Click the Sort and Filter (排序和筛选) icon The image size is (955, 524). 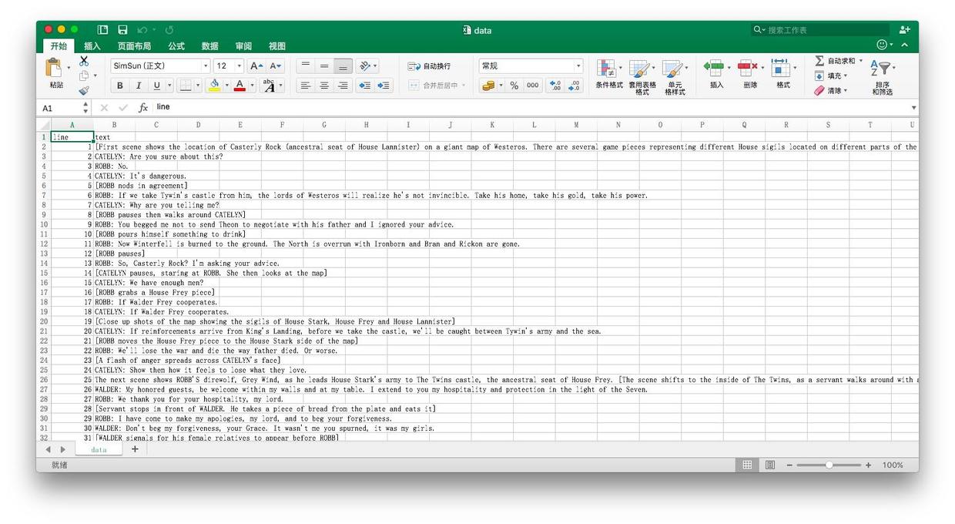(x=882, y=69)
